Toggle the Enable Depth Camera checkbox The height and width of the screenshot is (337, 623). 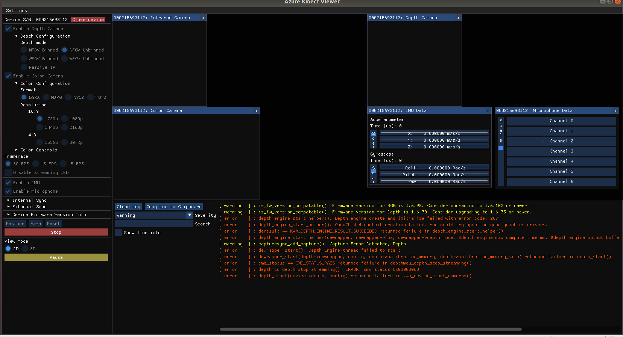point(8,29)
